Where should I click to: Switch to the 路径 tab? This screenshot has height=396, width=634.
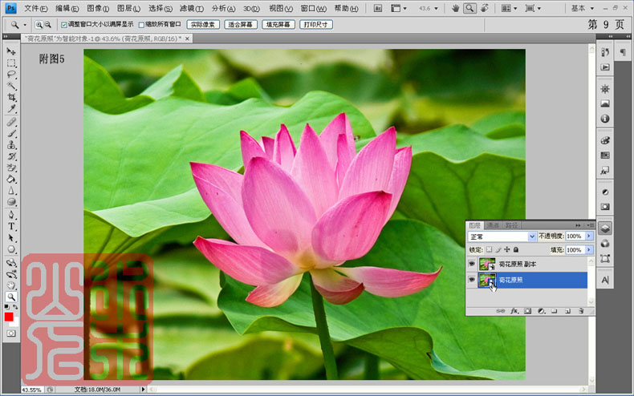511,225
